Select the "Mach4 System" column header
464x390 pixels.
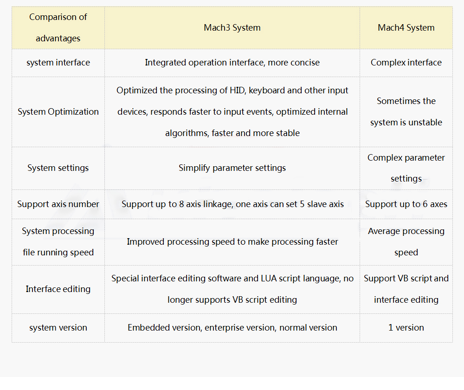click(406, 28)
